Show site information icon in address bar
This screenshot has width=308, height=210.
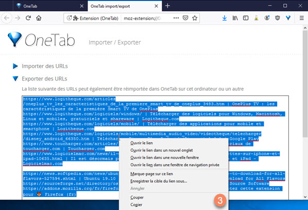tap(69, 18)
